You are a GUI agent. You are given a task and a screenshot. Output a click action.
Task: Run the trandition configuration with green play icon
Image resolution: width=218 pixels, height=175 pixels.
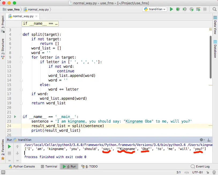[171, 9]
